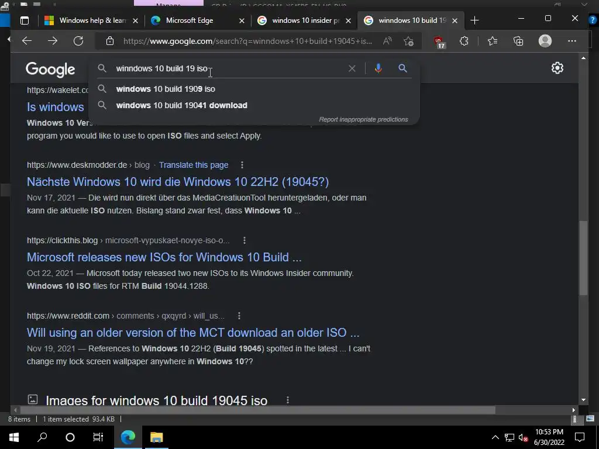Open the Windows Start menu
599x449 pixels.
click(x=14, y=437)
